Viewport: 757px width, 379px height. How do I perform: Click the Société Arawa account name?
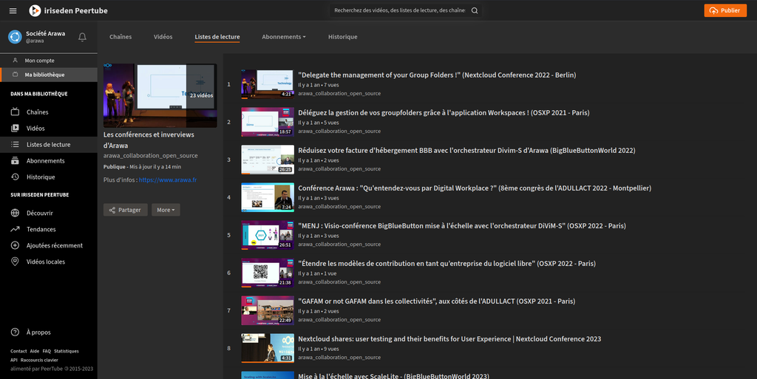45,33
